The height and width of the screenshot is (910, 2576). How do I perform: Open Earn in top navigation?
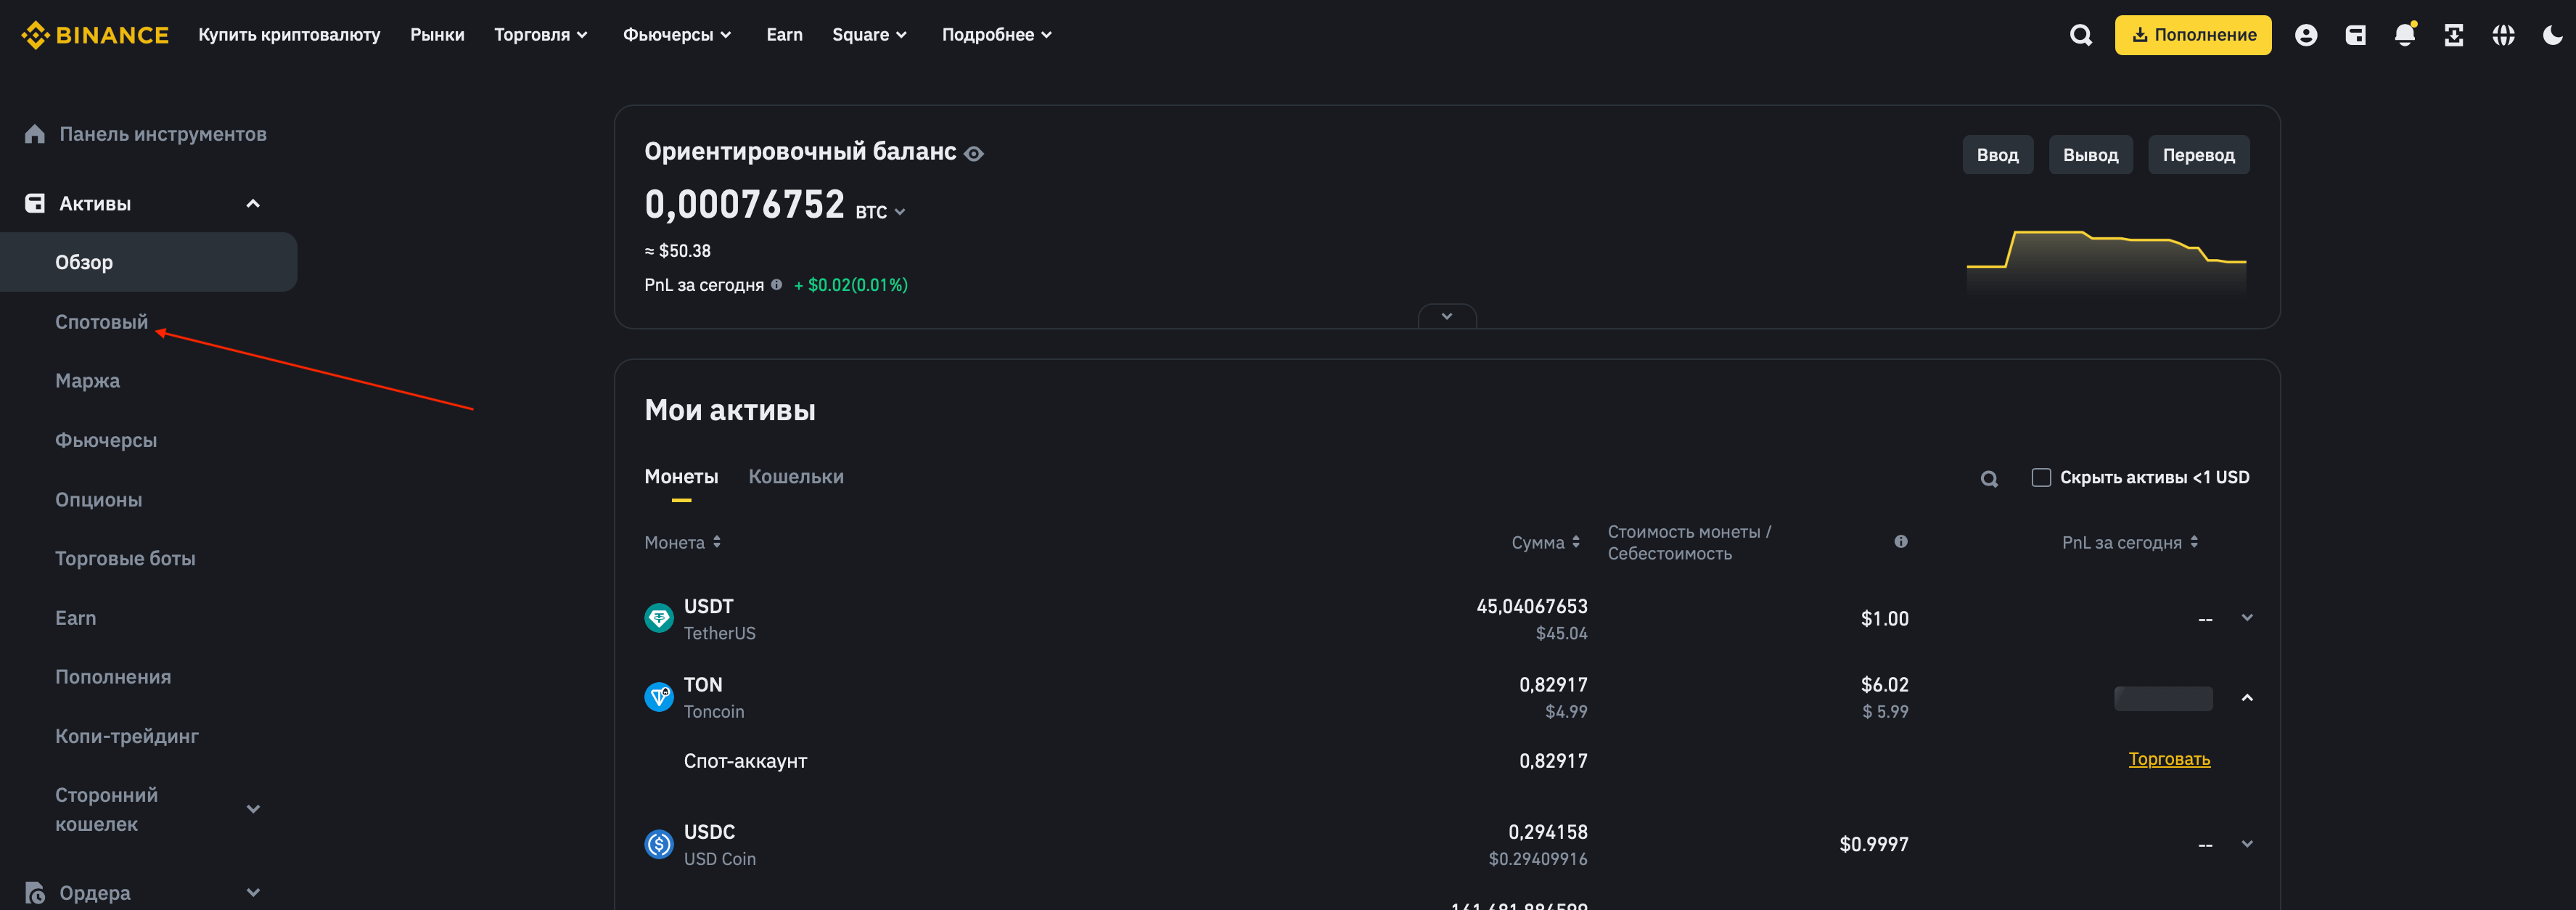point(784,35)
